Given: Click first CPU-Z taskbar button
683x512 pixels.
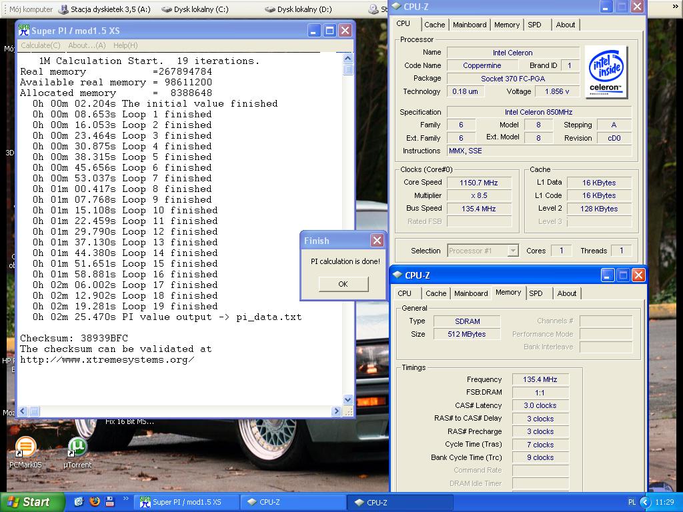Looking at the screenshot, I should pos(293,502).
